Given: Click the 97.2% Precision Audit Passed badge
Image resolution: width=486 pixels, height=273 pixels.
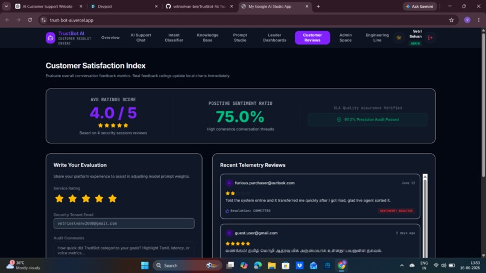Looking at the screenshot, I should pyautogui.click(x=368, y=119).
